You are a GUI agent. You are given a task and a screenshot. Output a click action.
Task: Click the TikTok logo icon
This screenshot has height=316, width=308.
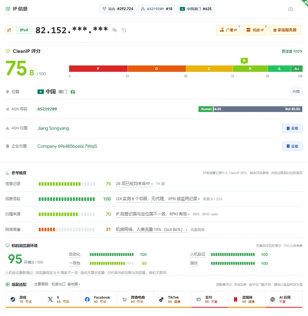161,299
